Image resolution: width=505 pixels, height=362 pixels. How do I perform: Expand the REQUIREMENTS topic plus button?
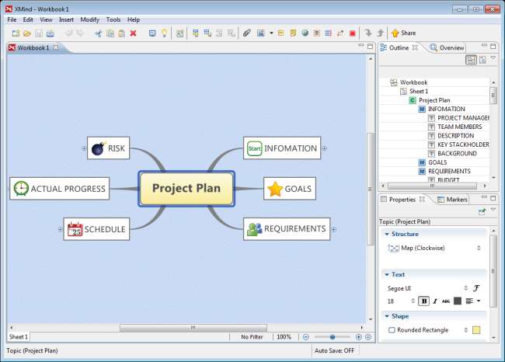click(x=334, y=230)
